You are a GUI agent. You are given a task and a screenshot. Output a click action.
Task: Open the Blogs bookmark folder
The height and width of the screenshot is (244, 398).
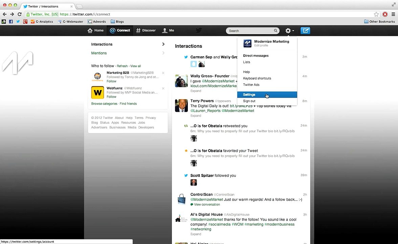tap(117, 22)
